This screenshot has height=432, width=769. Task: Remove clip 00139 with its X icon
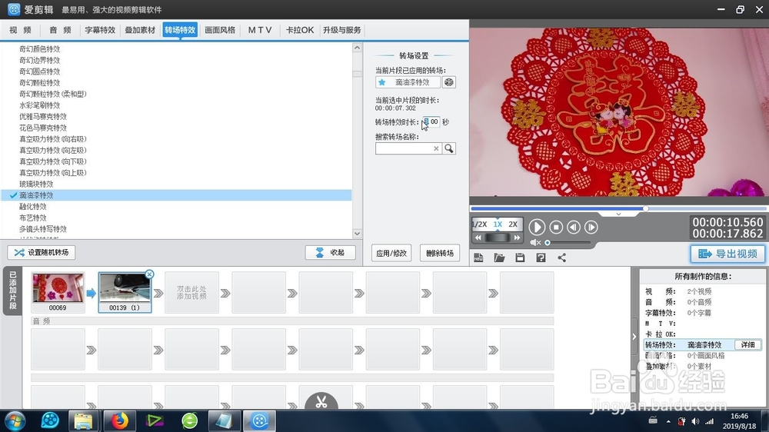point(150,274)
